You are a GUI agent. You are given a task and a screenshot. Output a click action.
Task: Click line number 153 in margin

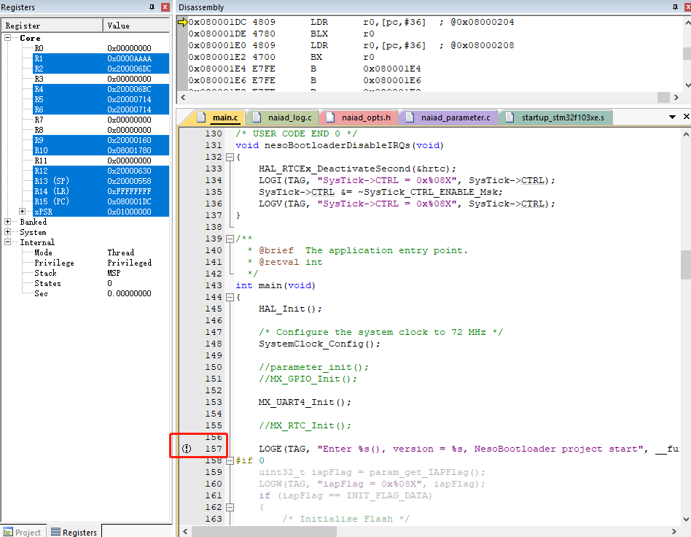click(214, 402)
